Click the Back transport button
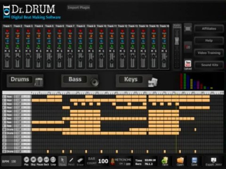226x169 pixels. pyautogui.click(x=47, y=160)
